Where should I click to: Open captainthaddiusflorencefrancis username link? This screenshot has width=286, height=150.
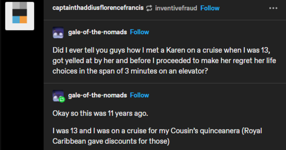98,8
